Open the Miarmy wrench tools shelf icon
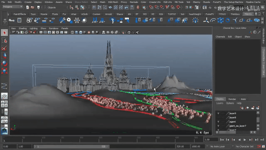Image resolution: width=266 pixels, height=150 pixels. pos(62,20)
